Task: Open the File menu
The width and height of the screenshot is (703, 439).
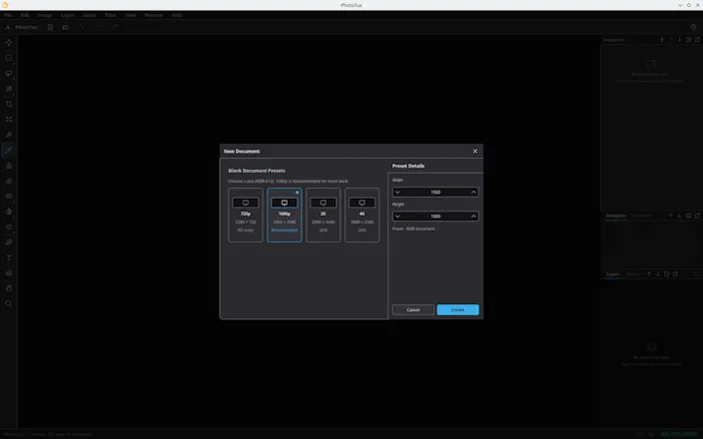Action: pyautogui.click(x=8, y=15)
